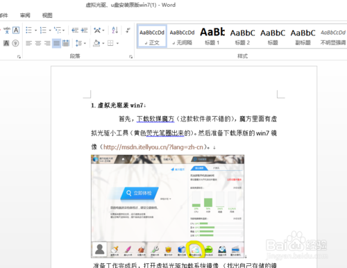Apply the 标题 1 style
Viewport: 347px width, 268px height.
[212, 36]
